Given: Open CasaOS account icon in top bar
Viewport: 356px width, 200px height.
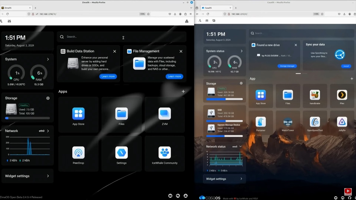Looking at the screenshot, I should tap(200, 20).
